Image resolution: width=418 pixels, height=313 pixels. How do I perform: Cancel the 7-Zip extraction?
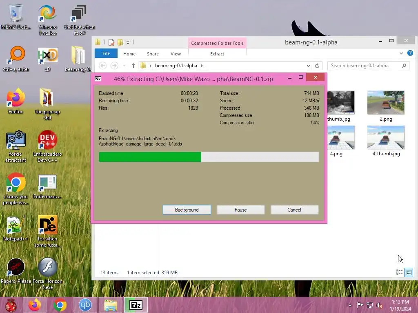pyautogui.click(x=294, y=210)
